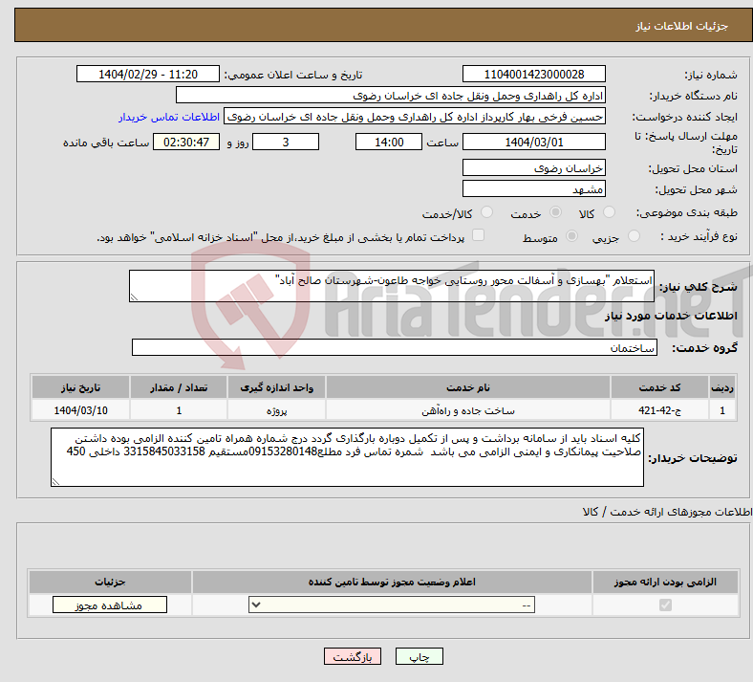Toggle the mandatory license checkbox

point(665,605)
